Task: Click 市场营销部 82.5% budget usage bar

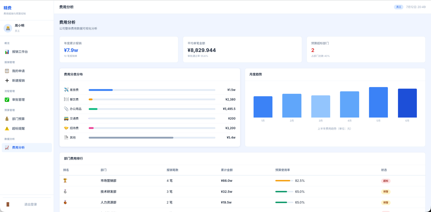Action: click(284, 181)
